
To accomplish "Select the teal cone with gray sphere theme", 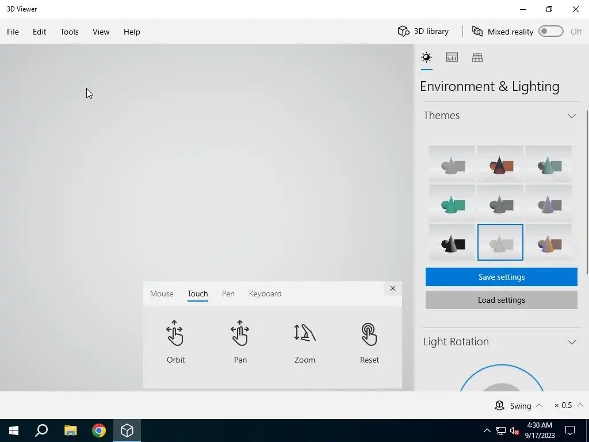I will [549, 164].
